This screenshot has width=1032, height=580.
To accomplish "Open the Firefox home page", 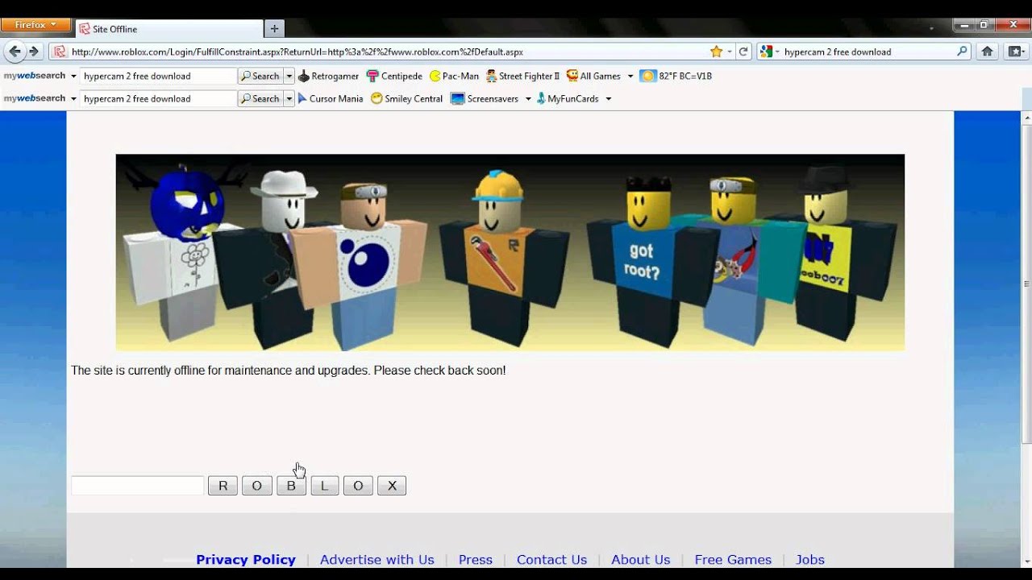I will click(987, 52).
